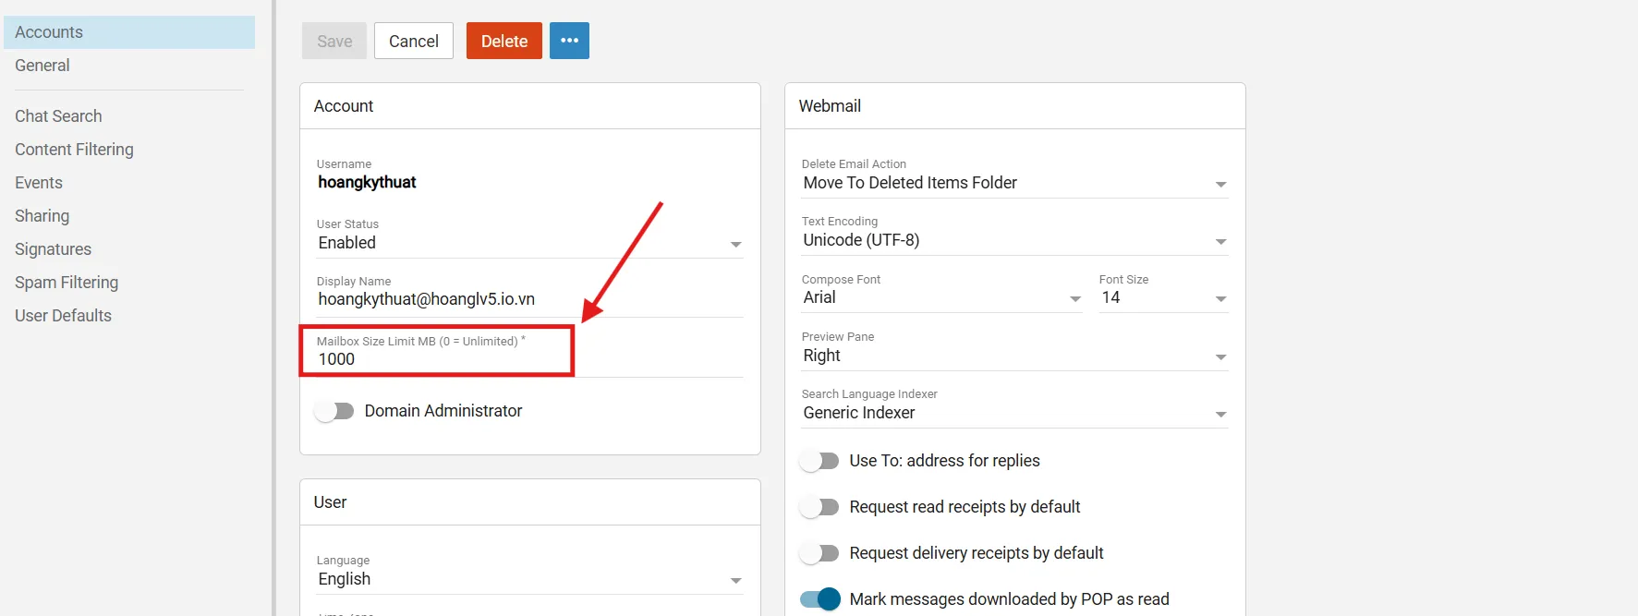Expand the Preview Pane dropdown
The height and width of the screenshot is (616, 1638).
[x=1013, y=356]
